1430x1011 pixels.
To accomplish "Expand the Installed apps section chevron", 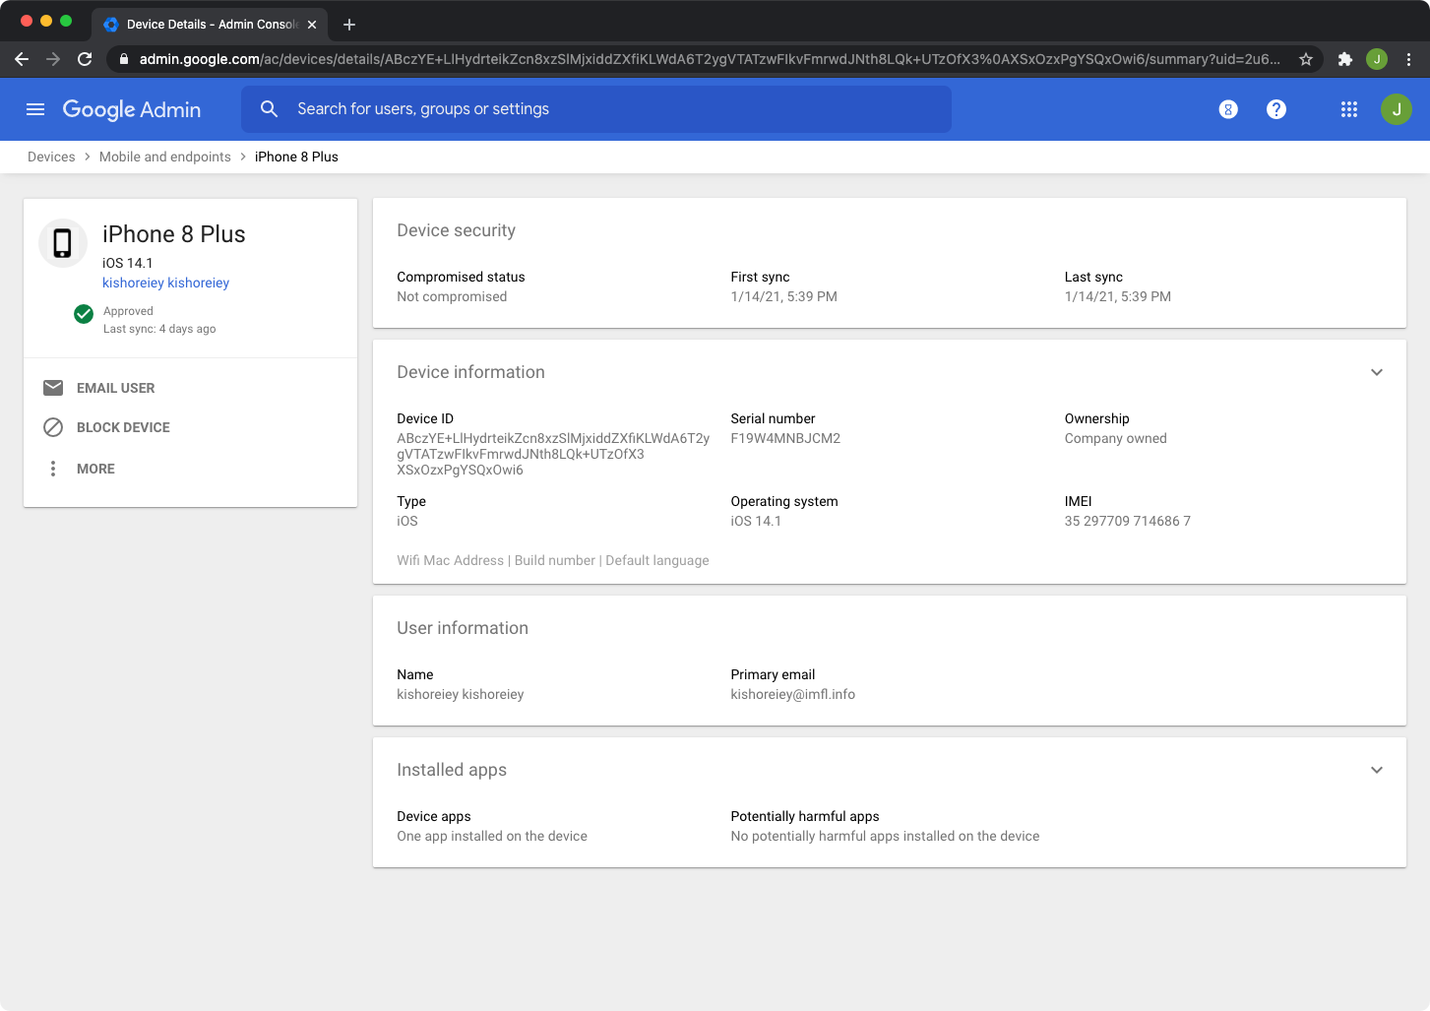I will (x=1377, y=770).
